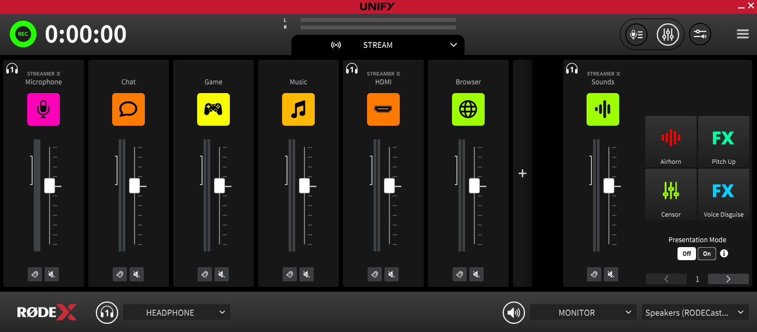Trigger the Airhorn sound pad

[x=671, y=142]
